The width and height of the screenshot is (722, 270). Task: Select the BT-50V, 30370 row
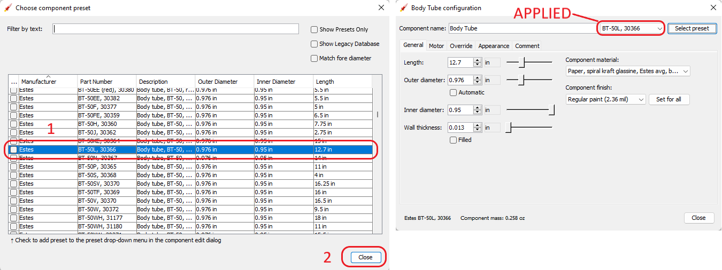(191, 201)
